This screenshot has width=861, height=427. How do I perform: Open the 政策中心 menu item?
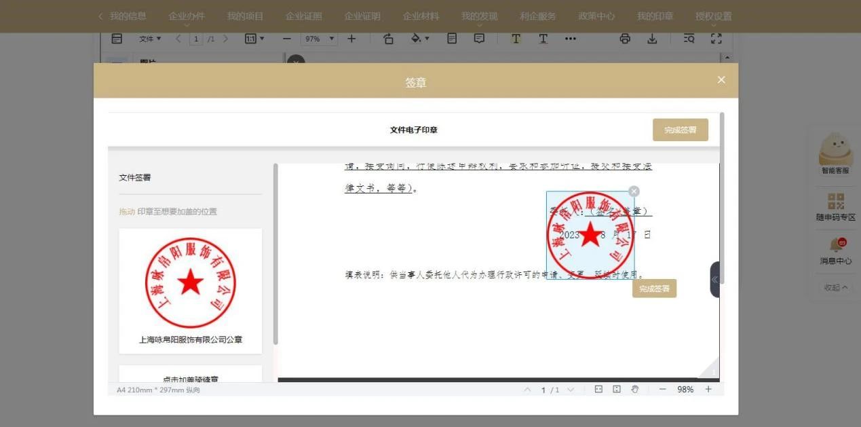point(596,16)
